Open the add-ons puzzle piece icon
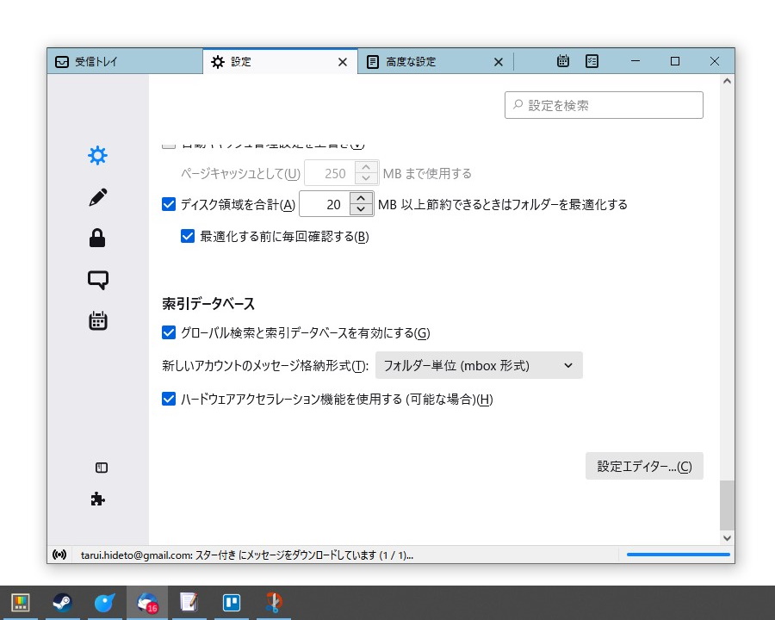Image resolution: width=775 pixels, height=620 pixels. pyautogui.click(x=97, y=499)
